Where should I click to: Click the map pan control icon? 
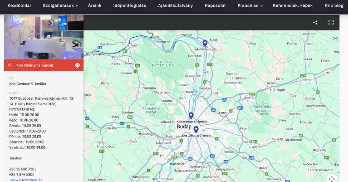pos(332,179)
